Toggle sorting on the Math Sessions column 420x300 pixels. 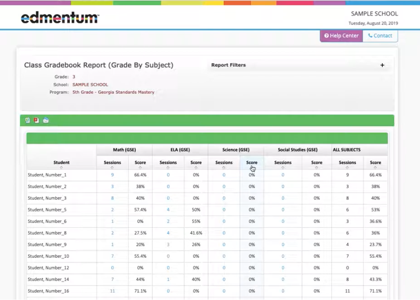coord(112,165)
